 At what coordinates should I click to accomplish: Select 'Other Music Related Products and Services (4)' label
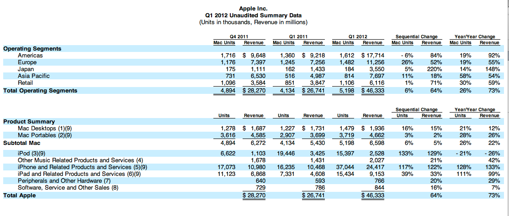click(80, 160)
